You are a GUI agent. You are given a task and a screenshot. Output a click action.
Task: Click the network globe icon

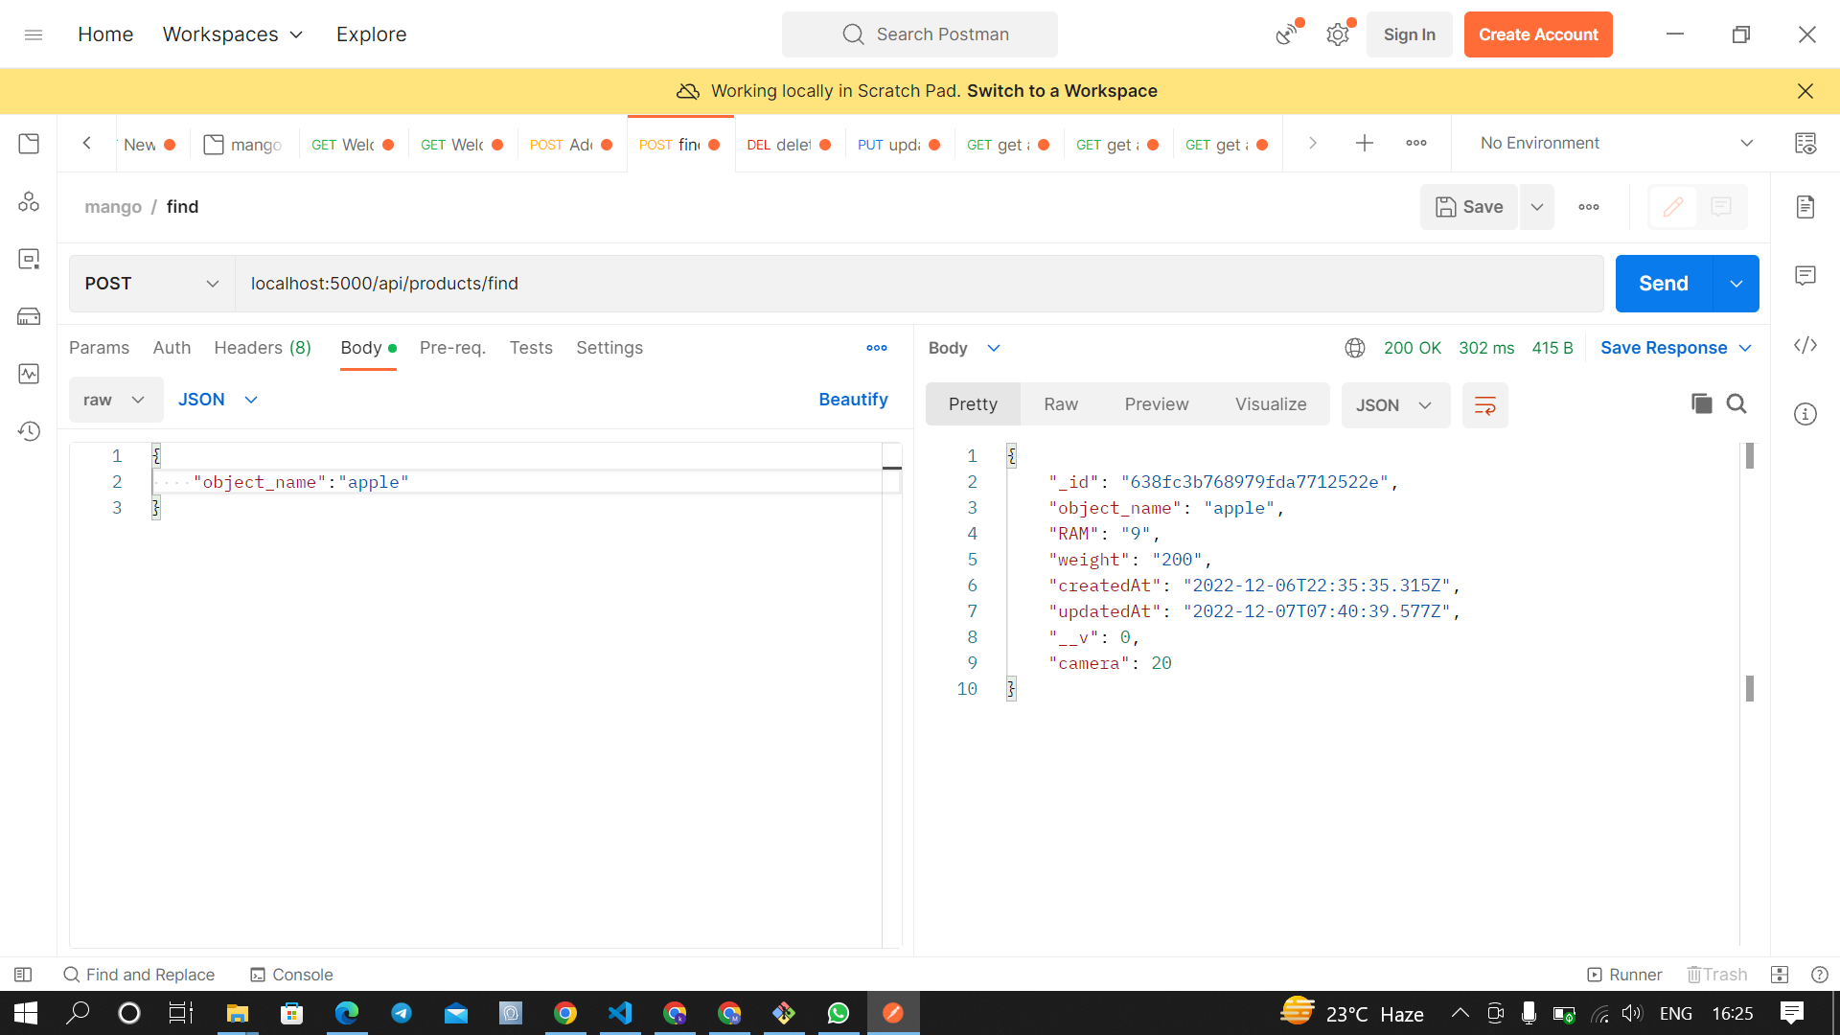(x=1355, y=348)
